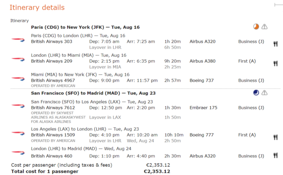The height and width of the screenshot is (175, 283).
Task: Select the Paris (CDG) to New York (JFK) heading
Action: 85,27
